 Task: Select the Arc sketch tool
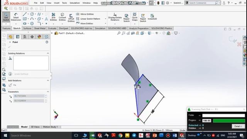[32, 19]
